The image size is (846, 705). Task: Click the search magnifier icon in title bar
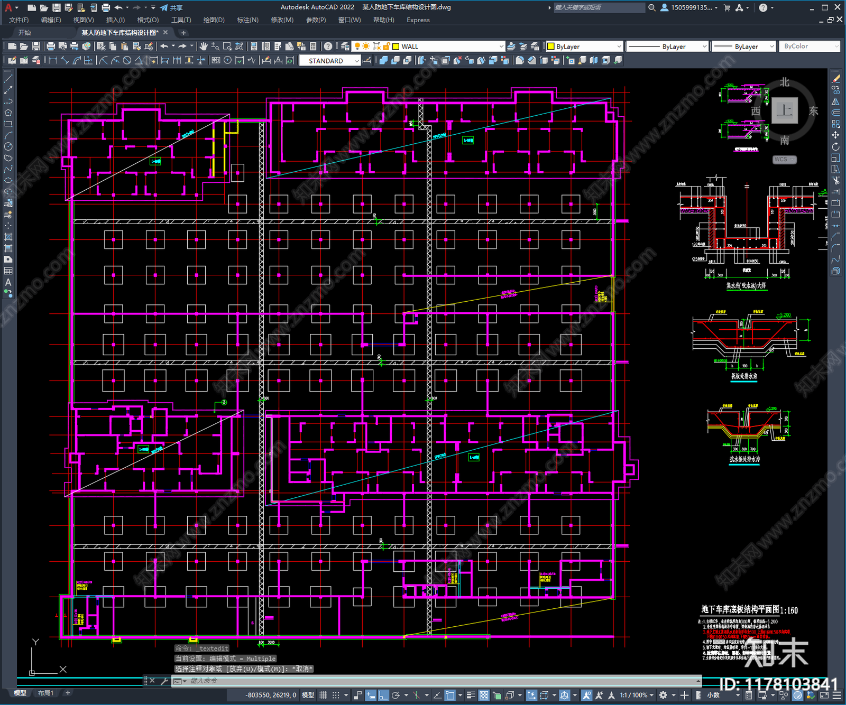coord(652,7)
